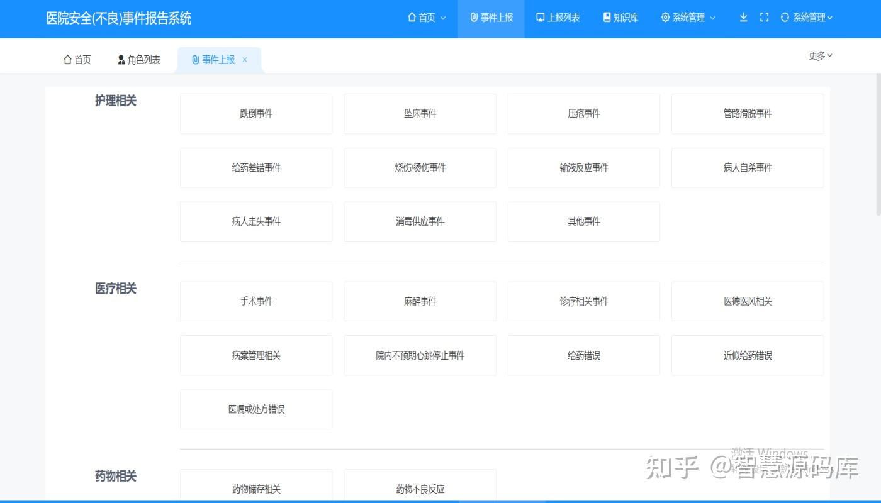Image resolution: width=881 pixels, height=503 pixels.
Task: Click the 医德医风相关 card
Action: pos(748,302)
